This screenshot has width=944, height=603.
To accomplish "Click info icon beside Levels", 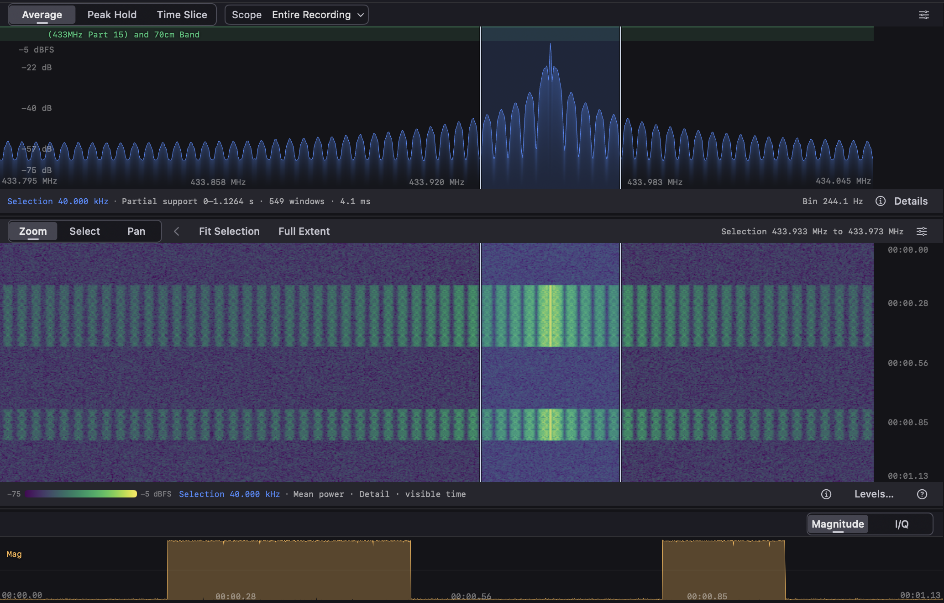I will 826,494.
